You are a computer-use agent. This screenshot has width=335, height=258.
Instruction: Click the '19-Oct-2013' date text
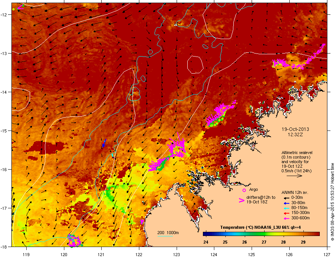point(295,129)
